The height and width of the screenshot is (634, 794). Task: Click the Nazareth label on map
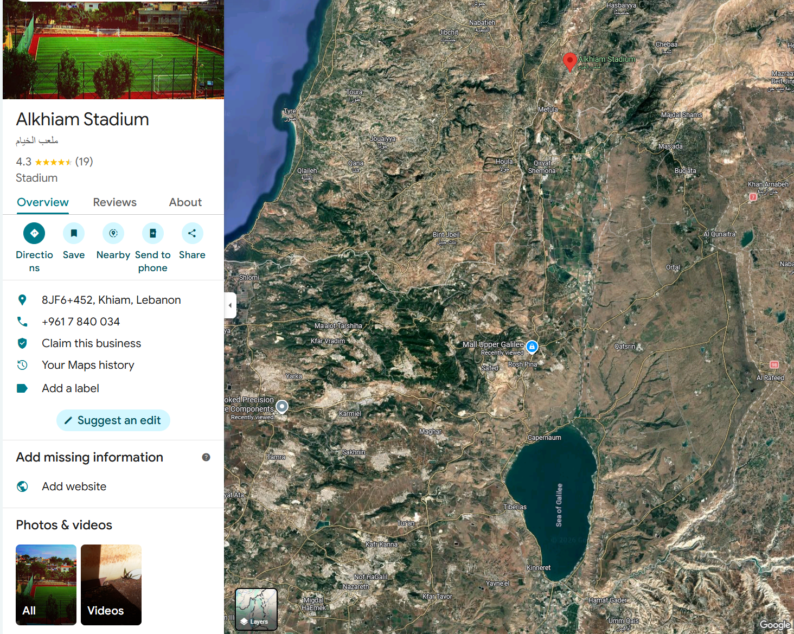point(356,586)
